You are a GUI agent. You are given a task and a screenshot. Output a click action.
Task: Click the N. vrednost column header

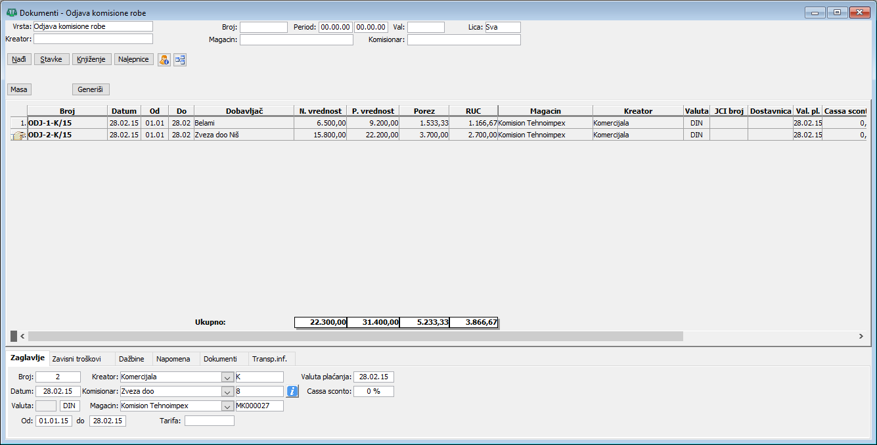pos(321,111)
